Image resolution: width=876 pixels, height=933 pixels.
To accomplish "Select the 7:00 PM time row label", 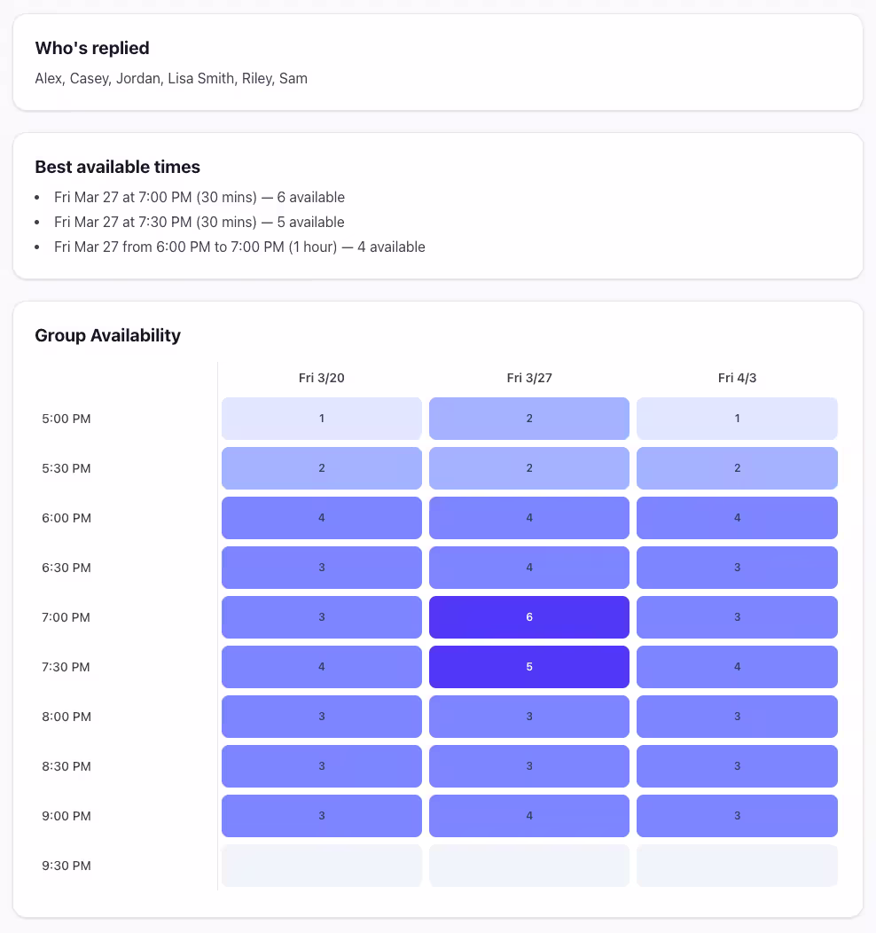I will 66,616.
